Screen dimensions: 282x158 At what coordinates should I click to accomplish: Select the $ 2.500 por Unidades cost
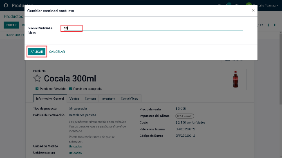[190, 123]
